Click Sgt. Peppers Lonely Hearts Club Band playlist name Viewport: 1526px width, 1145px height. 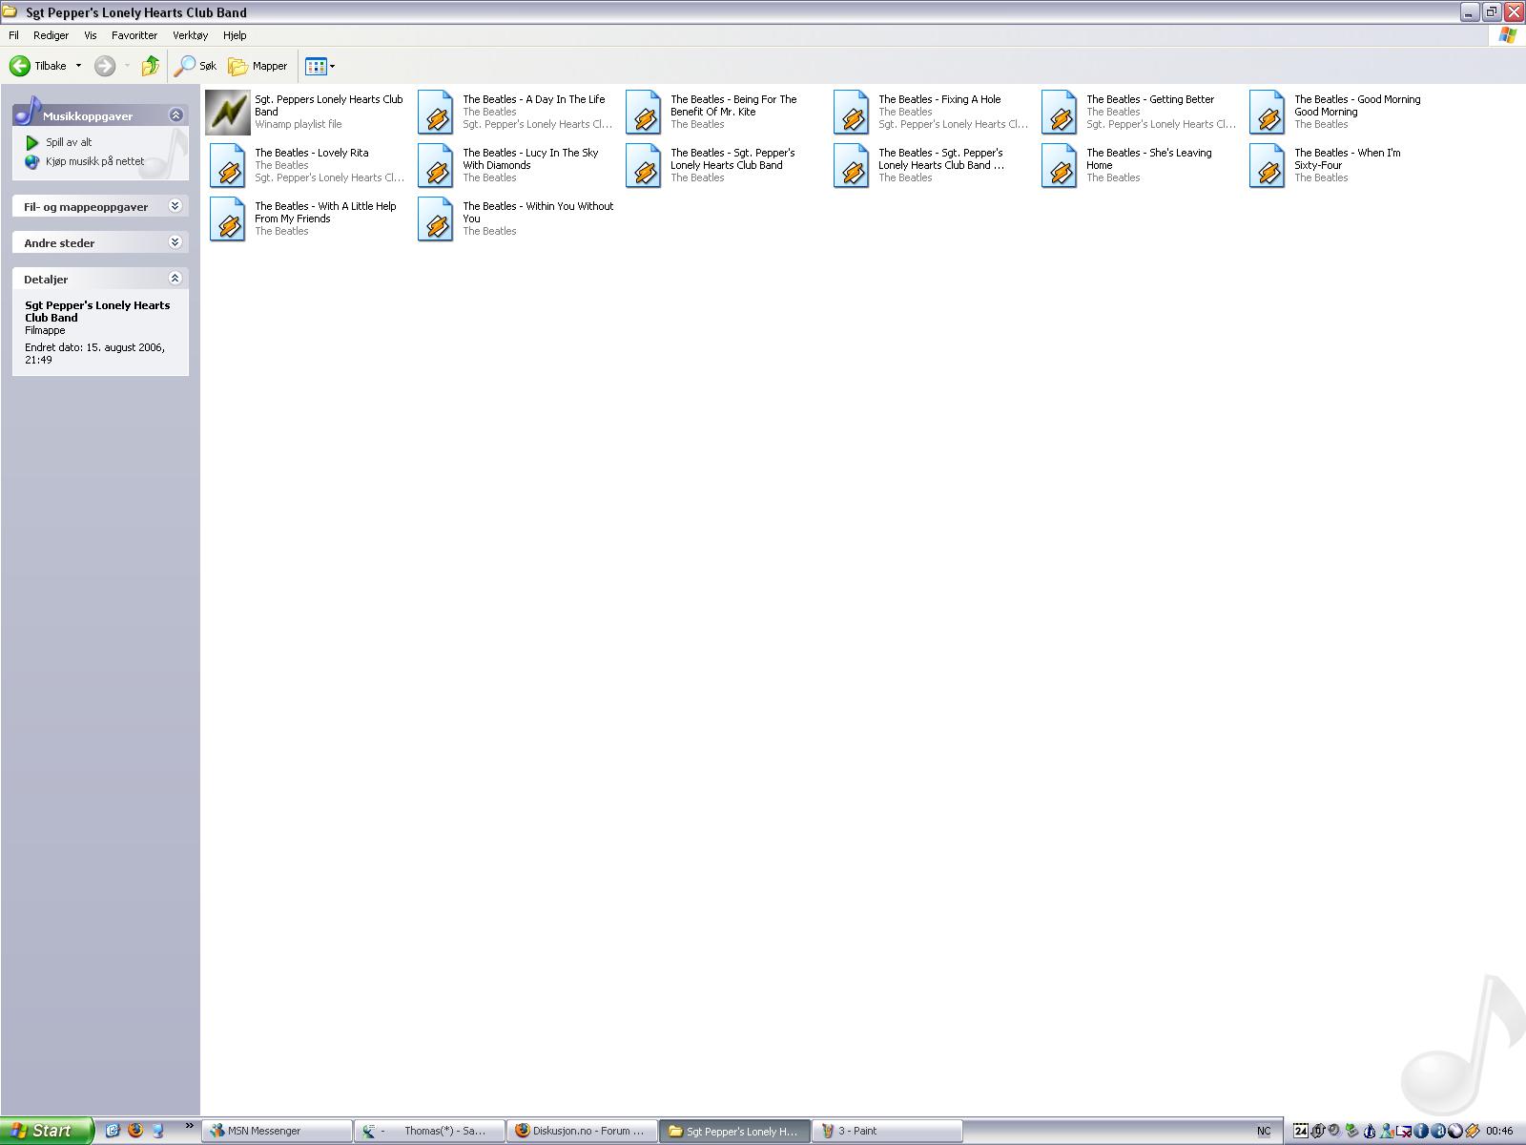(x=329, y=105)
